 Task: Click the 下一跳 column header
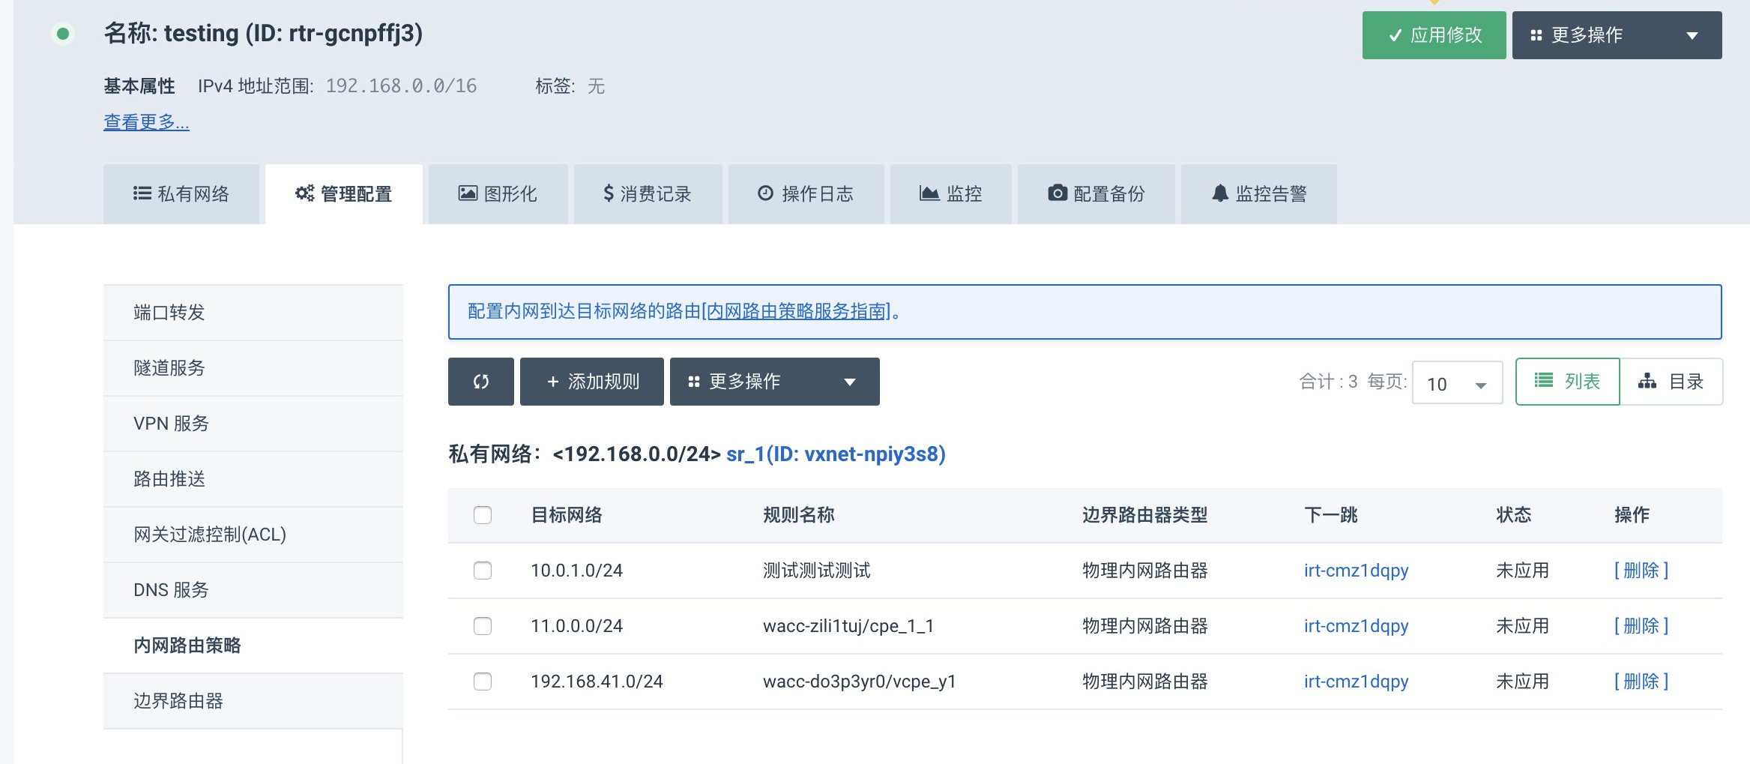tap(1331, 515)
